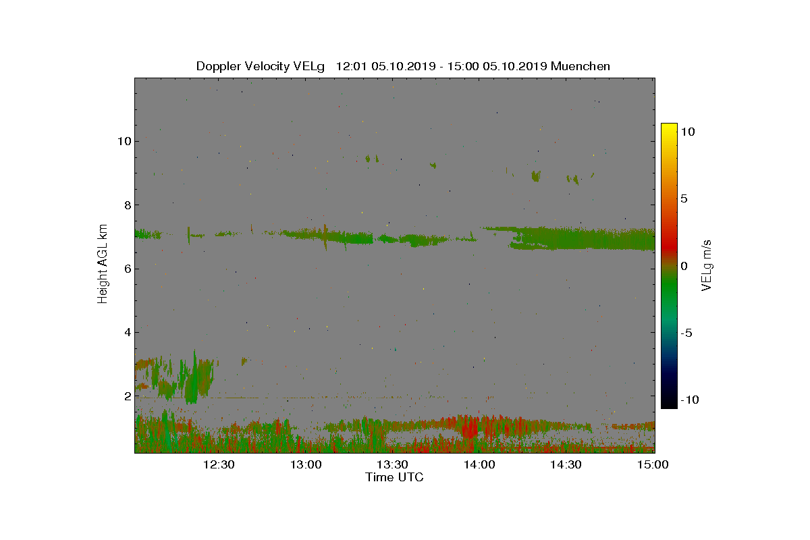The width and height of the screenshot is (810, 540).
Task: Click the red velocity patch near 14:00 at 1 km
Action: pos(469,427)
